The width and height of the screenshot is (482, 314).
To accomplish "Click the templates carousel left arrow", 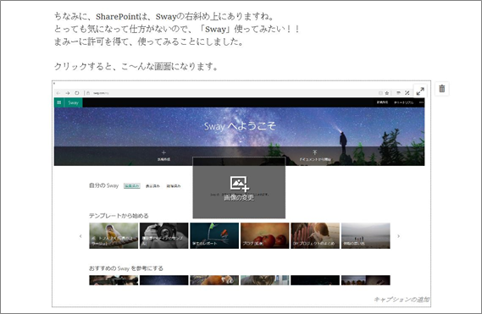I will click(80, 236).
